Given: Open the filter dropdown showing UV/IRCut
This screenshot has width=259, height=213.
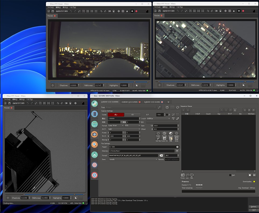Looking at the screenshot, I should (x=158, y=118).
